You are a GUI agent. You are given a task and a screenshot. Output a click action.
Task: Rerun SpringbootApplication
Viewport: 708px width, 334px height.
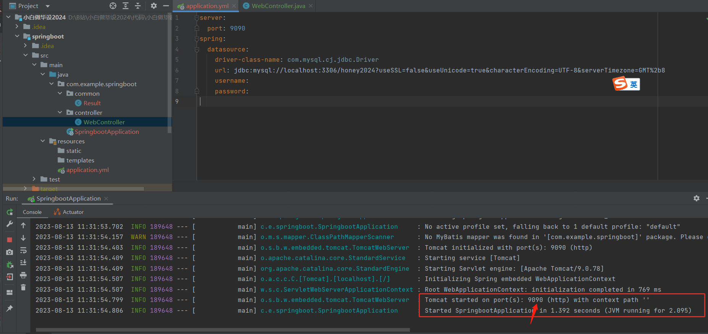pyautogui.click(x=10, y=212)
